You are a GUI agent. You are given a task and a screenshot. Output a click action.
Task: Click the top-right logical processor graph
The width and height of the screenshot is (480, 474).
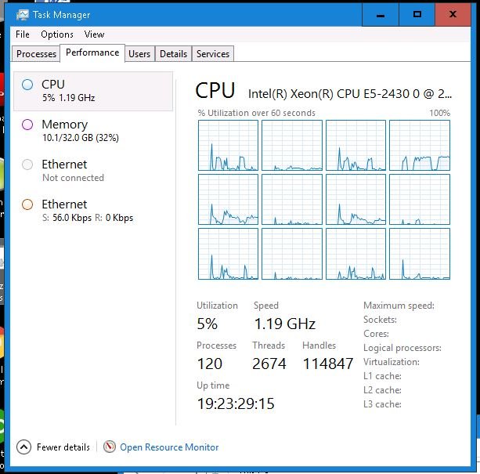pyautogui.click(x=420, y=145)
